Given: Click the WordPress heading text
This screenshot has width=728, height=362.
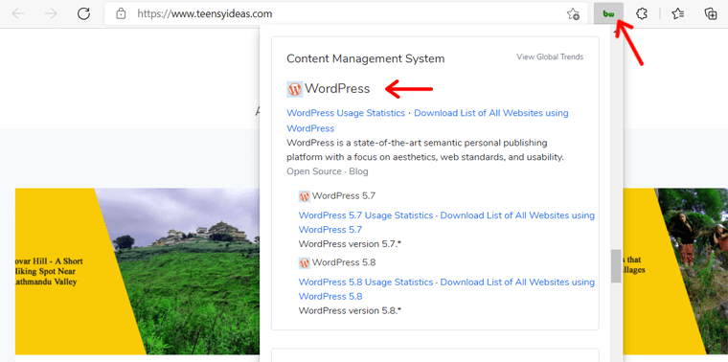Looking at the screenshot, I should tap(337, 89).
